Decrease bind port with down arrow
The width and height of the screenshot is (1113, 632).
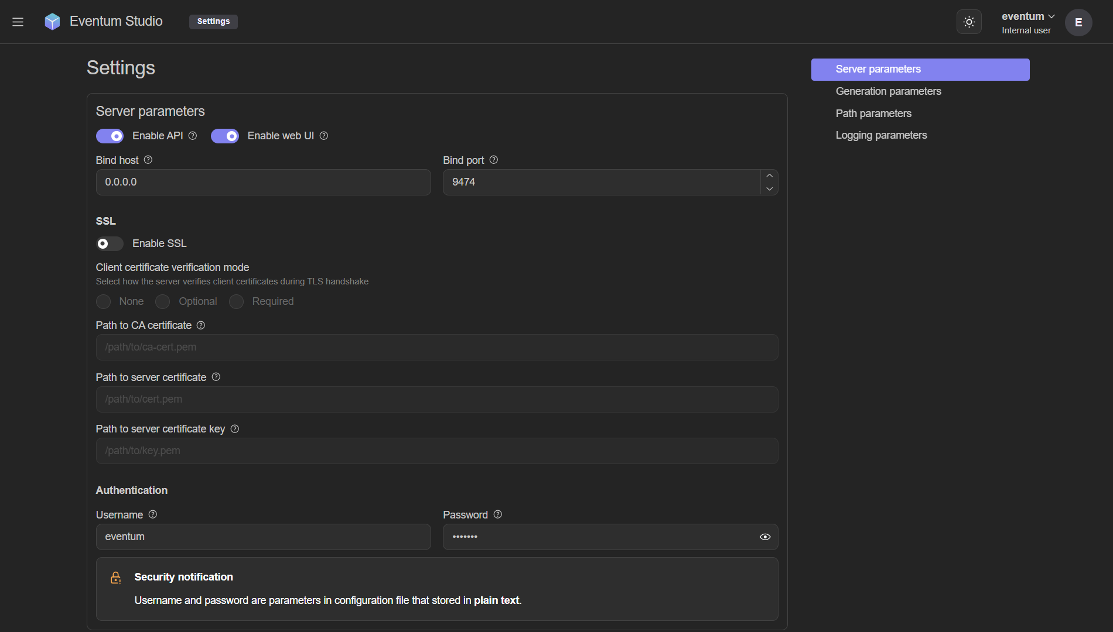(x=769, y=189)
